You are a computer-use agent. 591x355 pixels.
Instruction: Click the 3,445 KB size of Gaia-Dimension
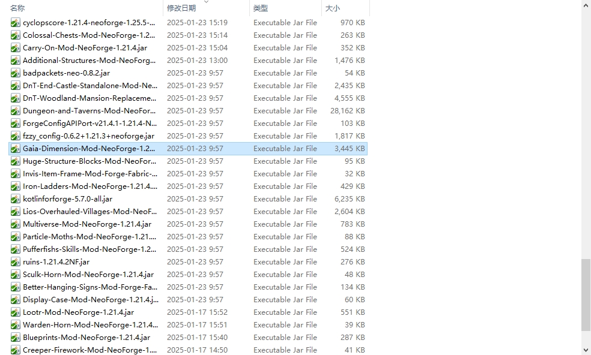coord(350,148)
